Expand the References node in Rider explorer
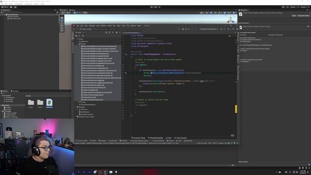The width and height of the screenshot is (311, 175). click(78, 41)
